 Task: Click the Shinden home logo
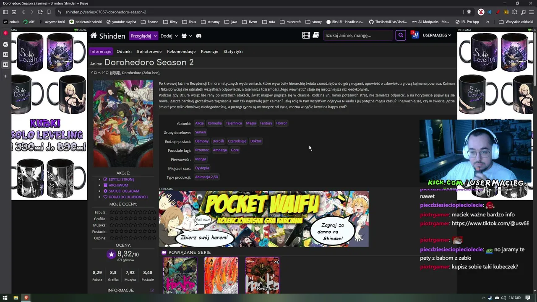pyautogui.click(x=107, y=36)
